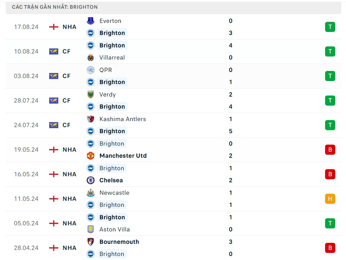Click the red B badge for Bournemouth match
346x260 pixels.
pyautogui.click(x=330, y=248)
